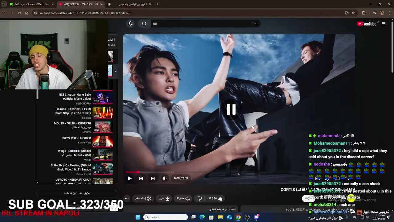The image size is (394, 222).
Task: Open Chrome's three-dot menu
Action: click(x=390, y=13)
